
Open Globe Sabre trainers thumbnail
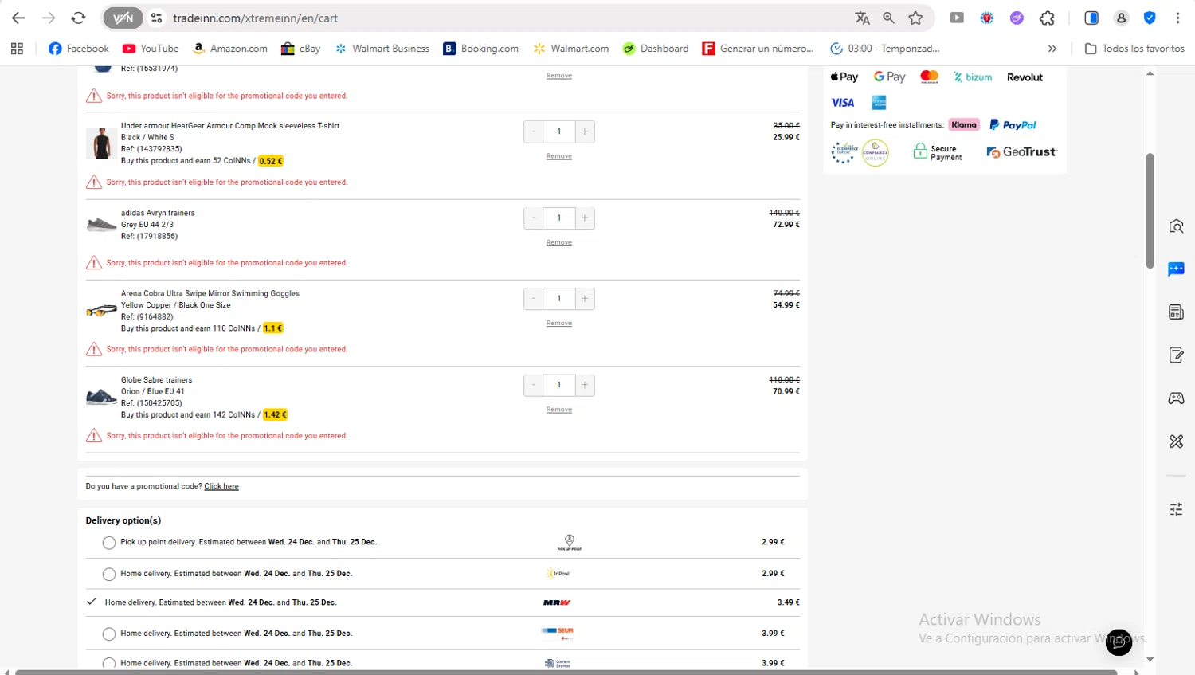click(x=101, y=396)
